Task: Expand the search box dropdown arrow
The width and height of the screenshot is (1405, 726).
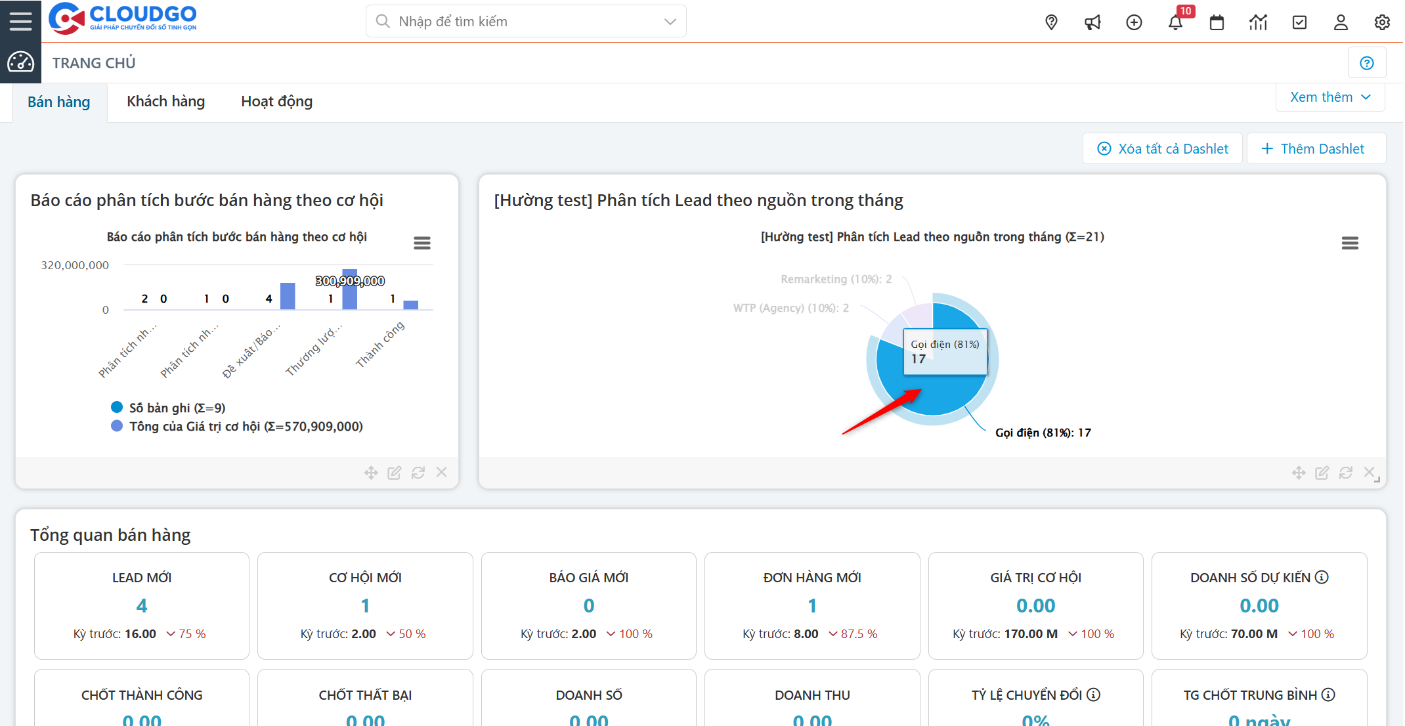Action: 670,22
